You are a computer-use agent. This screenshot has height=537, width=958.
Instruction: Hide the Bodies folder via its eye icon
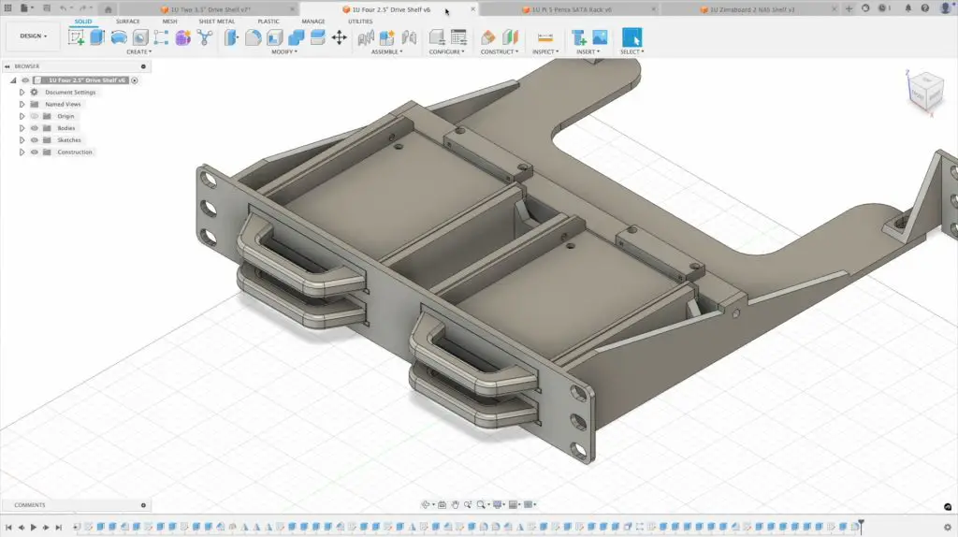pyautogui.click(x=35, y=128)
